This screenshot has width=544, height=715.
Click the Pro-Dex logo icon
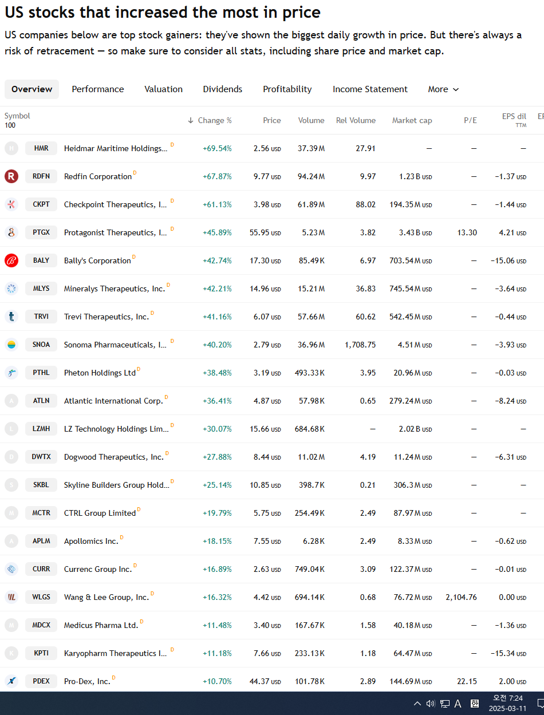point(11,681)
